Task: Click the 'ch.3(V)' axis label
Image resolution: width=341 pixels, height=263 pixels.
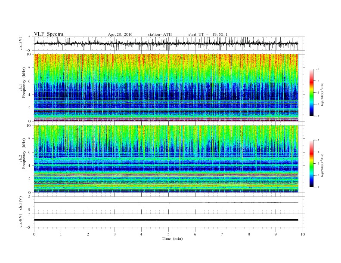Action: click(20, 203)
